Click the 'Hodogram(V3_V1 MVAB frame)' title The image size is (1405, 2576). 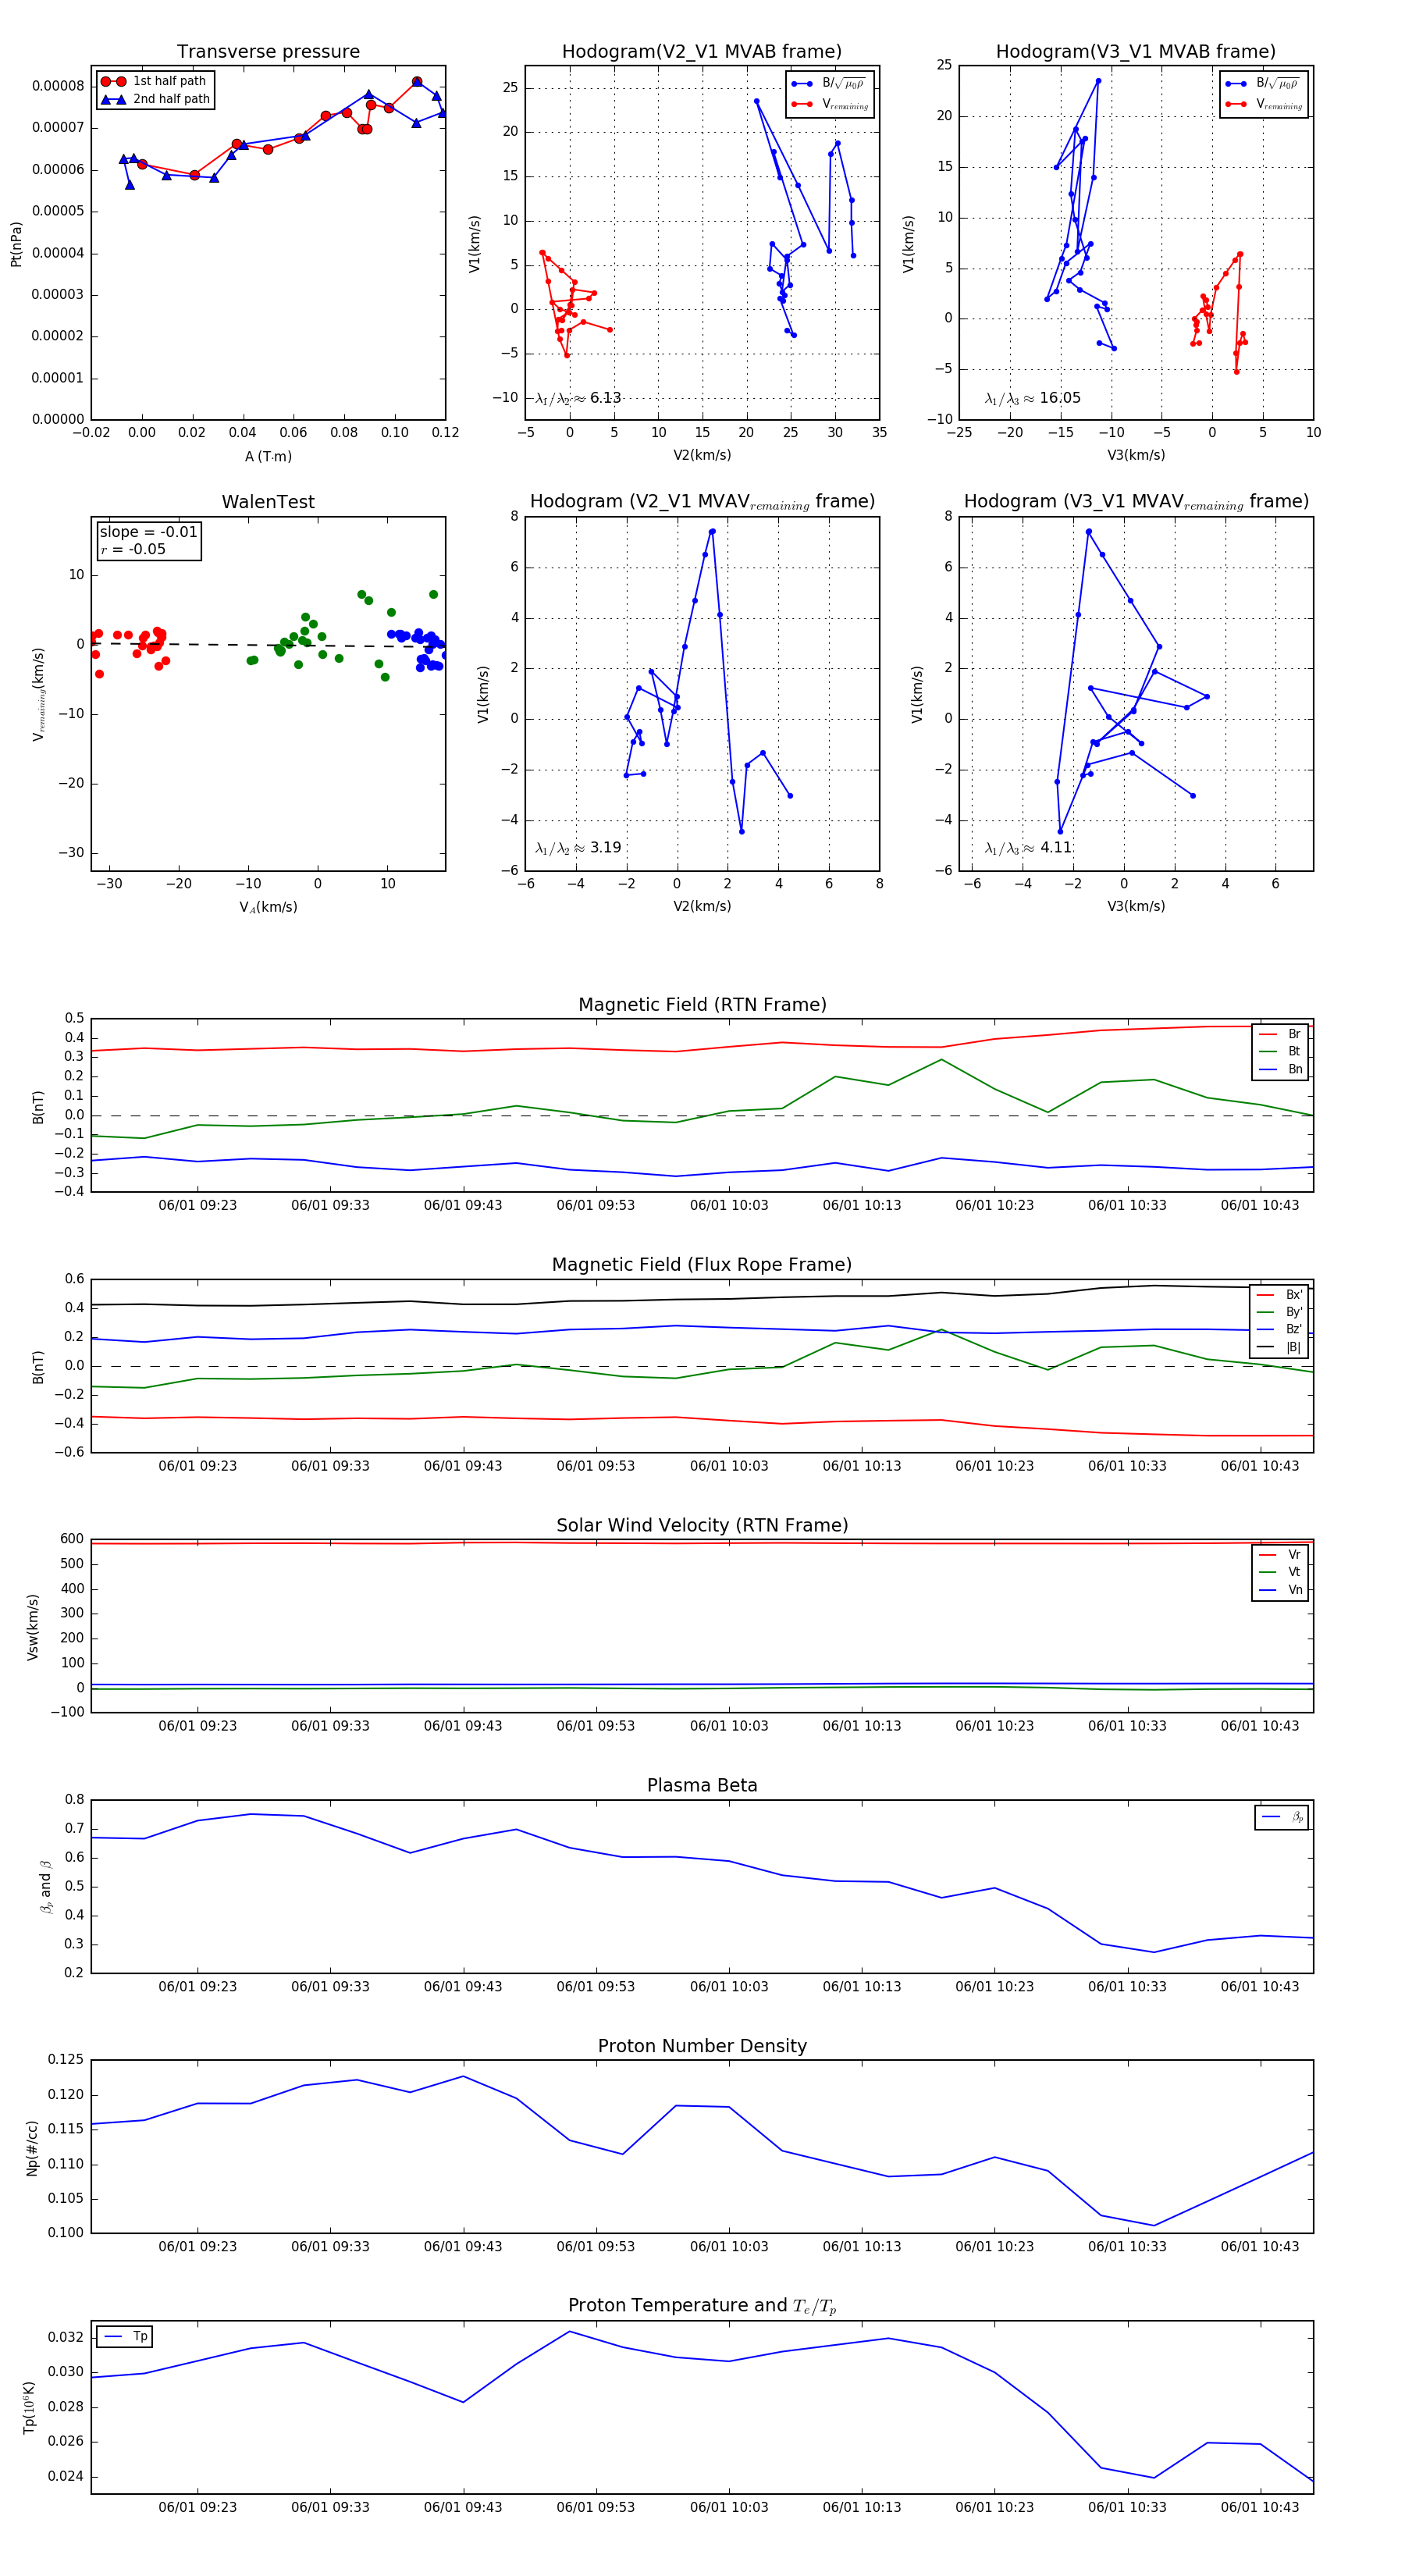coord(1136,52)
